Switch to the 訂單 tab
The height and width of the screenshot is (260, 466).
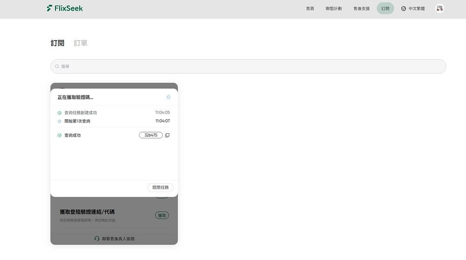[81, 43]
